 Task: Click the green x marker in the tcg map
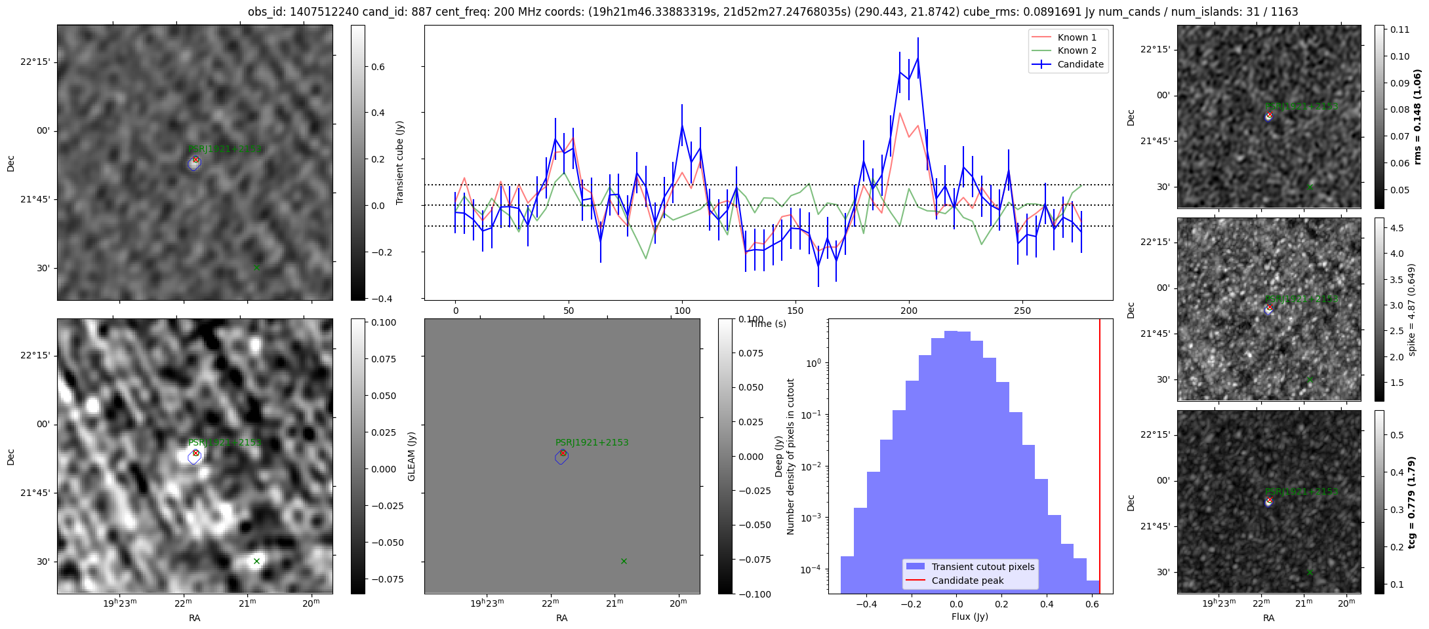tap(1310, 572)
